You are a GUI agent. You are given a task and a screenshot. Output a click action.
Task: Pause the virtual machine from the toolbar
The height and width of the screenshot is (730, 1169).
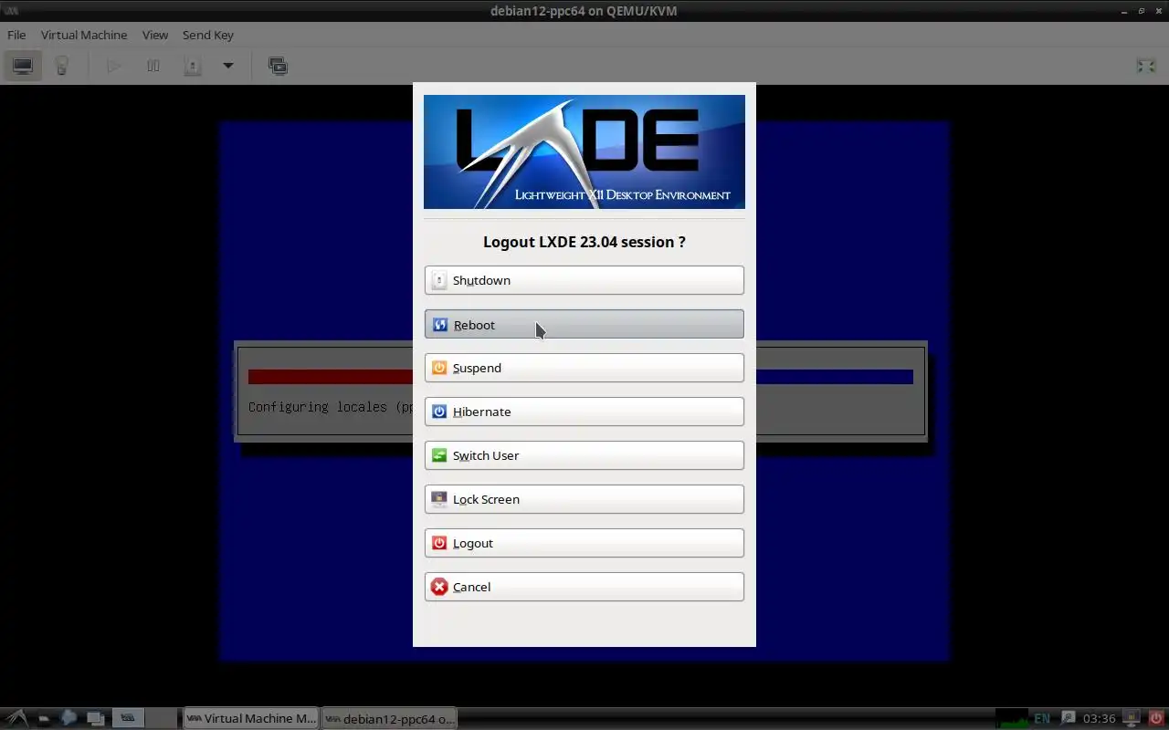point(153,66)
